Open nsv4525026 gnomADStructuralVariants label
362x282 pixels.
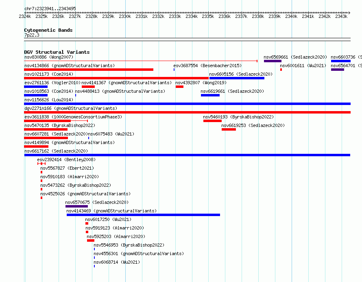85,194
